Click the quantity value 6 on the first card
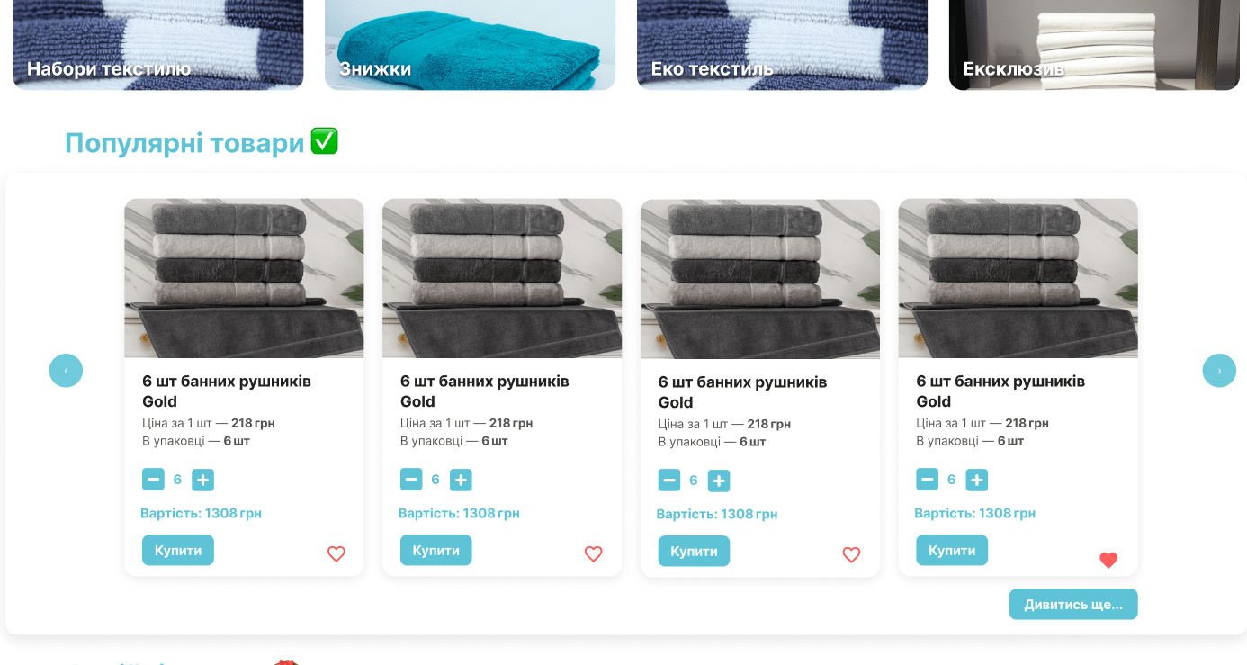 [x=178, y=480]
